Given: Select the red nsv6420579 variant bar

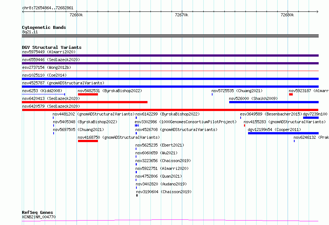Looking at the screenshot, I should [170, 110].
